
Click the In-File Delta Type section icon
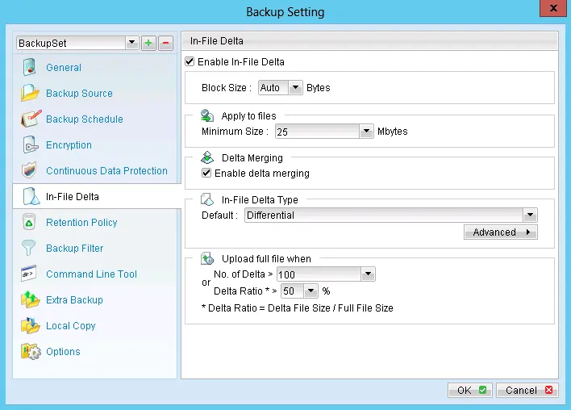tap(207, 199)
